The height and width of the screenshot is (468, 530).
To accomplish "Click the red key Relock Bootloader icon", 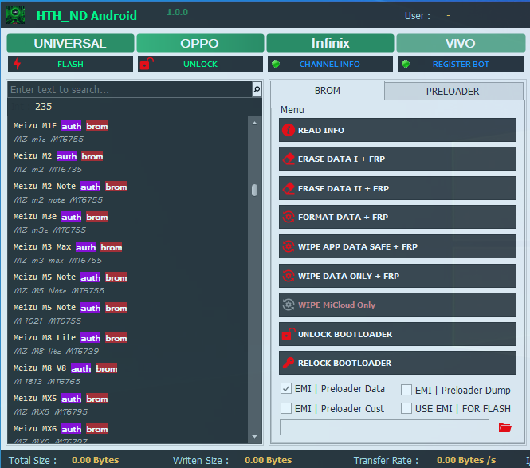I will [x=289, y=363].
